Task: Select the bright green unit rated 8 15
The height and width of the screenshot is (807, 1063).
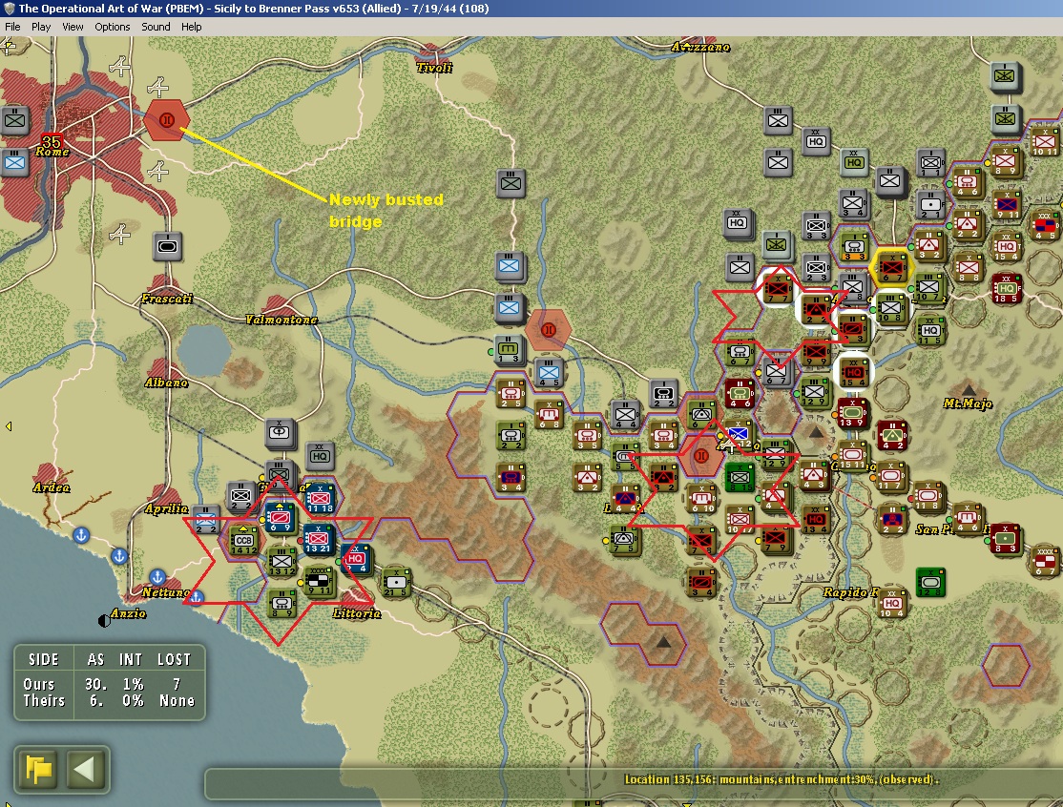Action: pos(740,478)
